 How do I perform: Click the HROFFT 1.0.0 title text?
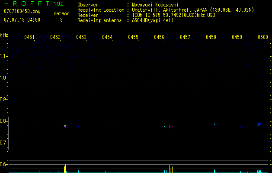point(34,3)
